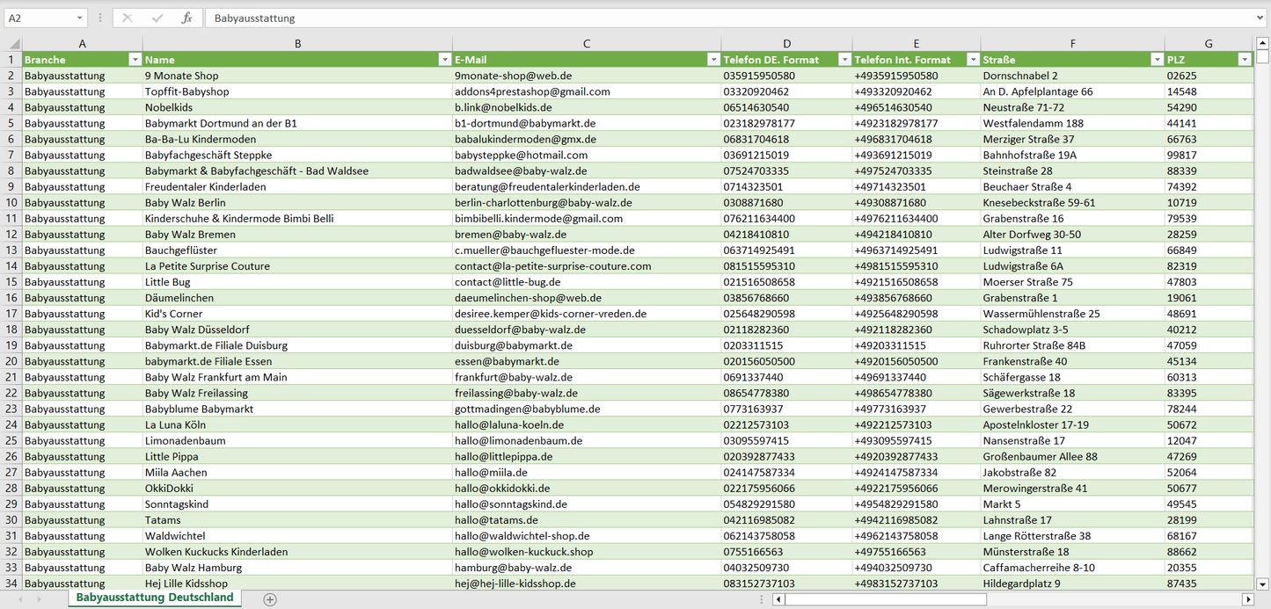Expand the Name Box dropdown arrow
This screenshot has height=609, width=1271.
click(x=79, y=18)
